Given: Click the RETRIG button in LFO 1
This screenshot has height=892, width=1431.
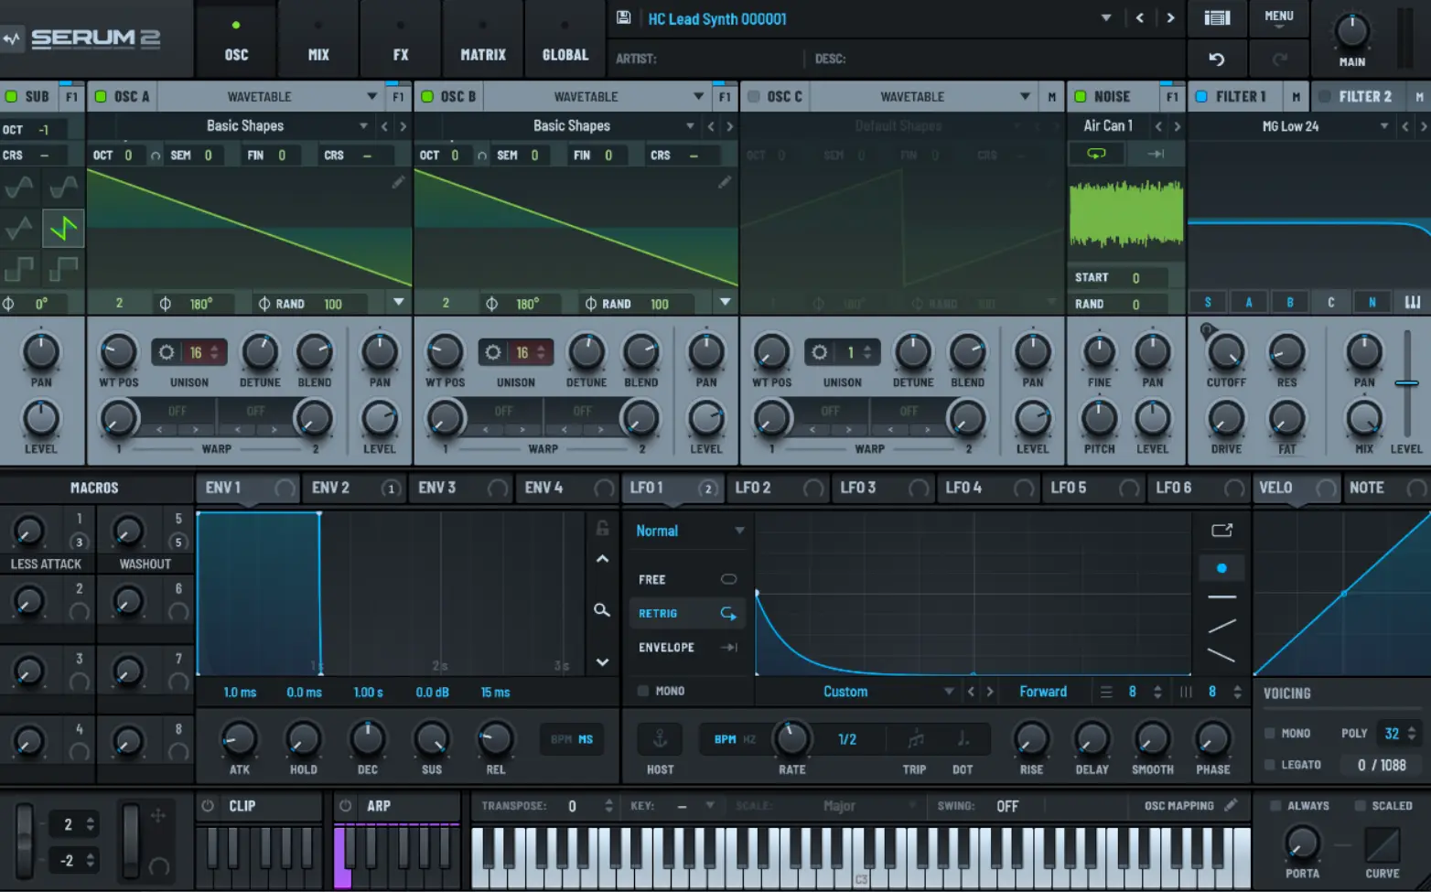Looking at the screenshot, I should [x=686, y=613].
